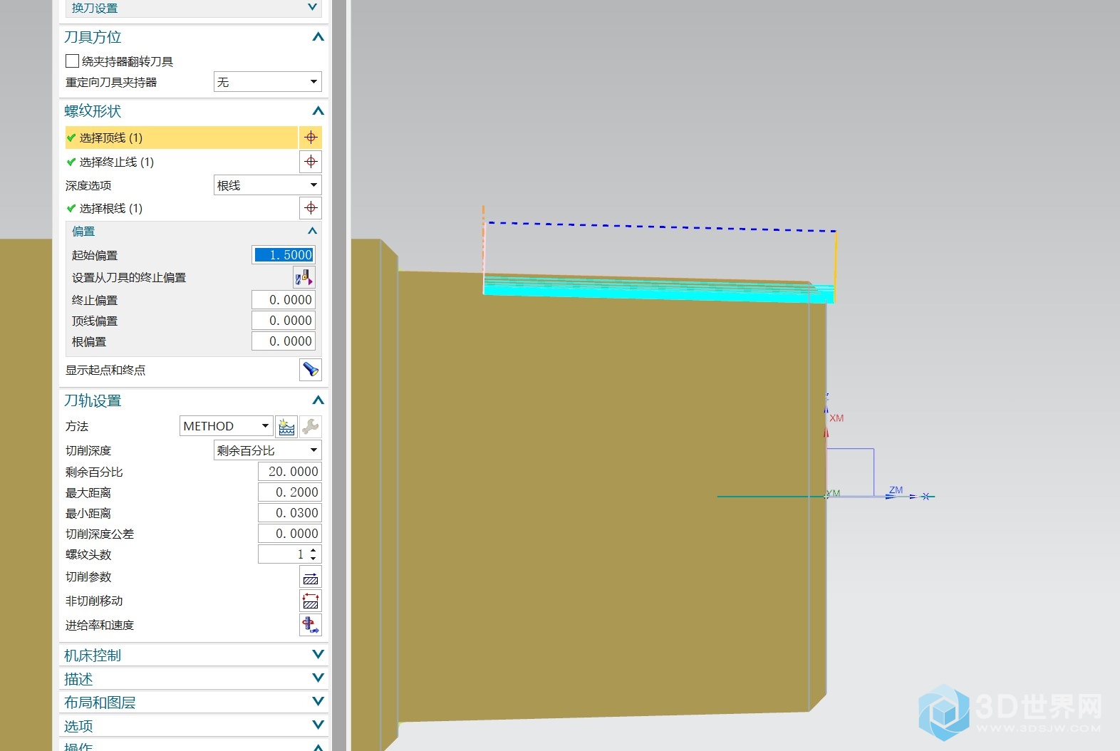Image resolution: width=1120 pixels, height=751 pixels.
Task: Click the ZM axis label in the viewport
Action: coord(896,490)
